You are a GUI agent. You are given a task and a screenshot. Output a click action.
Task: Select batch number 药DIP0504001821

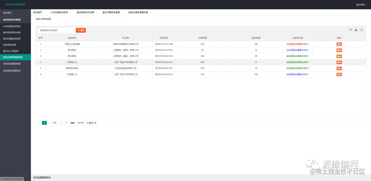pyautogui.click(x=164, y=68)
